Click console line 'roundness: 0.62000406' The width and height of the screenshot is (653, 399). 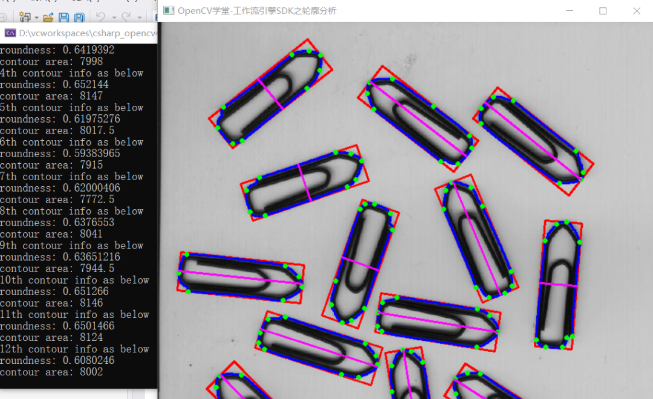click(60, 188)
